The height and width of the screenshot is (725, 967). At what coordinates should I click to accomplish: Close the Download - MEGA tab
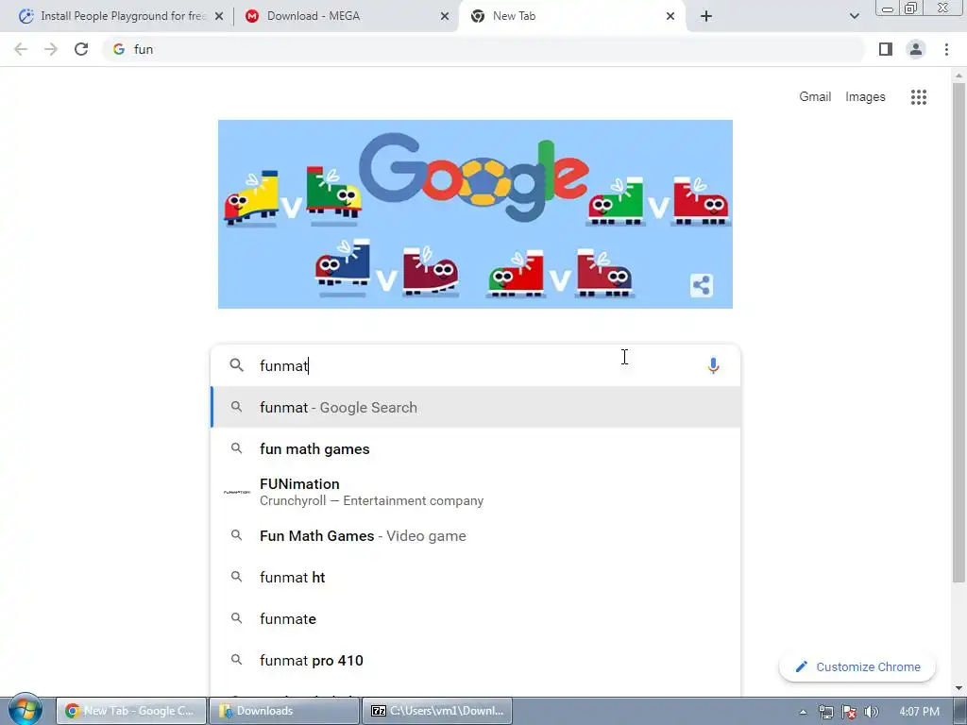tap(445, 16)
